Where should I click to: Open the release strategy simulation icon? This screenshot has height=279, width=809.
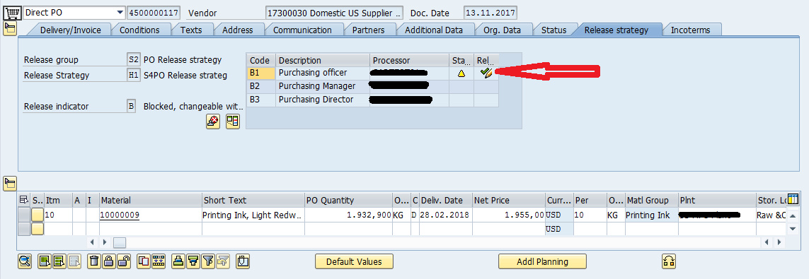(233, 121)
